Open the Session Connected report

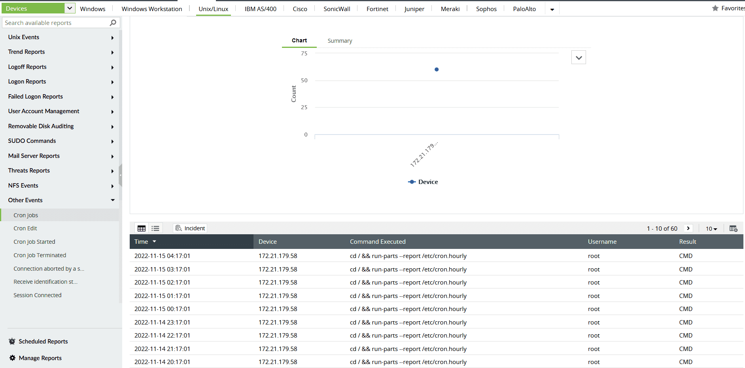(x=38, y=295)
